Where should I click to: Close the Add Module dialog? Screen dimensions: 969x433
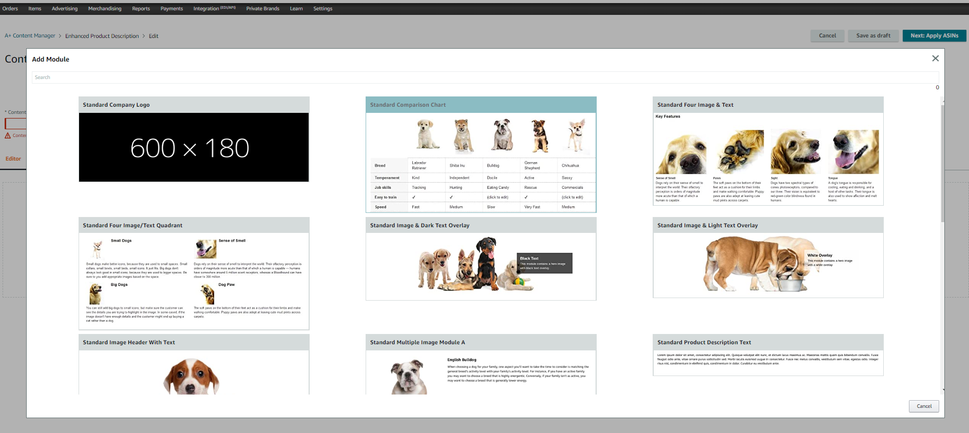tap(935, 58)
